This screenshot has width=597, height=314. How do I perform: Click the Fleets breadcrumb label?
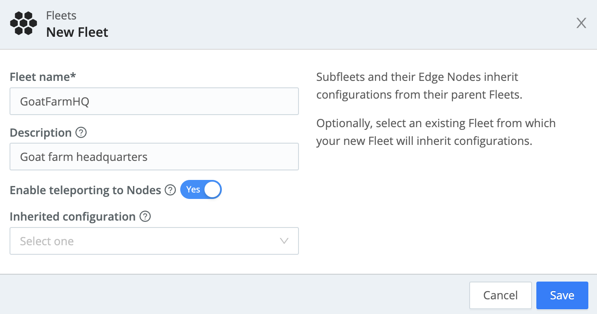point(61,15)
